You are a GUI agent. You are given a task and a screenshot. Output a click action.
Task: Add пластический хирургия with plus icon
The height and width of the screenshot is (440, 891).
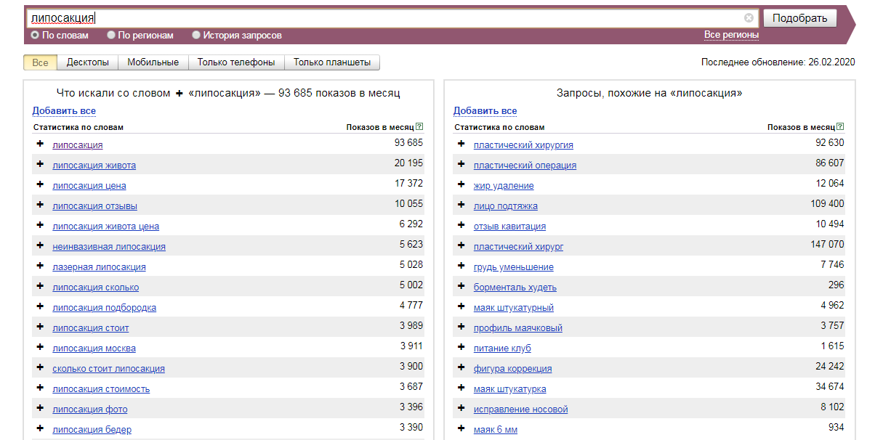point(461,144)
